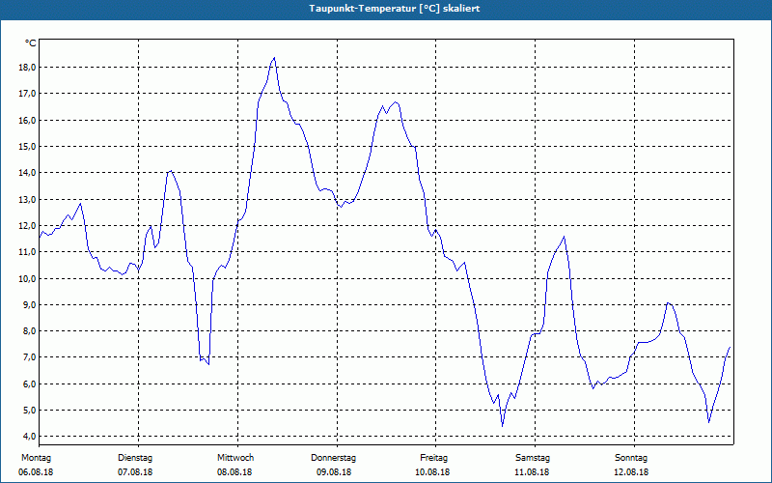Click the Sonntag day label
The width and height of the screenshot is (772, 483).
(x=631, y=458)
